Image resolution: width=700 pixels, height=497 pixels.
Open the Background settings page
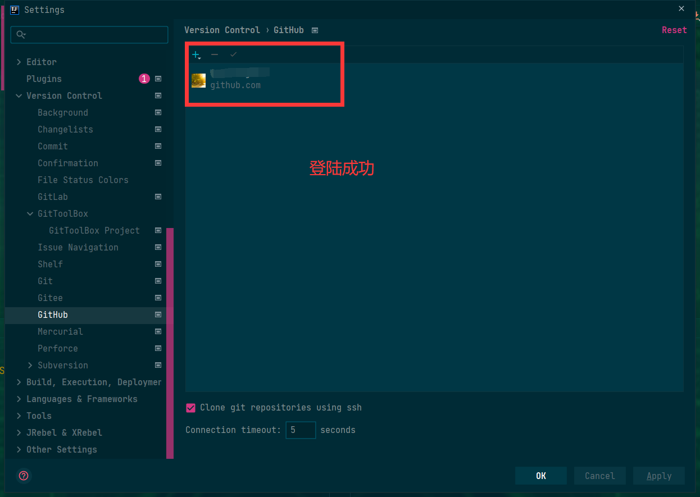62,112
